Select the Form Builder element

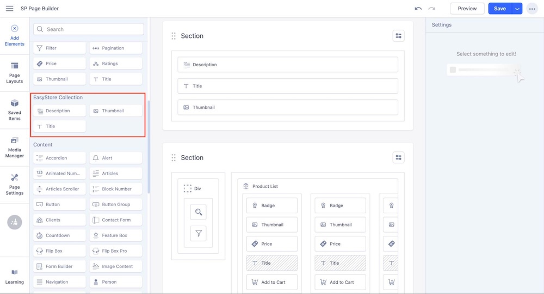coord(59,266)
